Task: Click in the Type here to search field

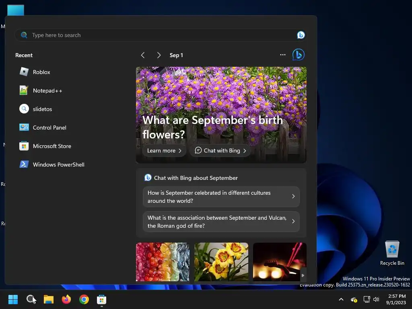Action: coord(160,35)
